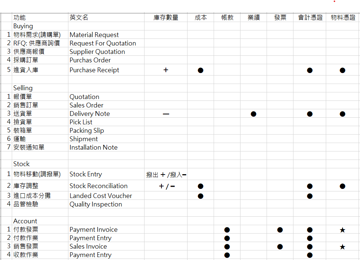Click the plus sign in the Purchase Receipt row
Viewport: 360px width, 260px height.
[x=166, y=70]
